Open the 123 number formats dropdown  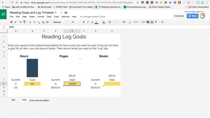pyautogui.click(x=48, y=22)
